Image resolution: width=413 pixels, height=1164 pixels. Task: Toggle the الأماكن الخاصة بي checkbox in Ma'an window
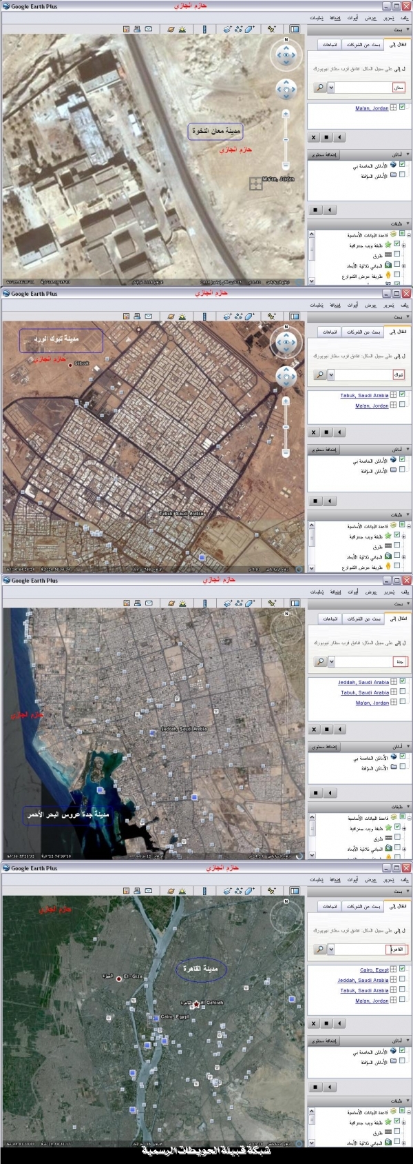[402, 165]
